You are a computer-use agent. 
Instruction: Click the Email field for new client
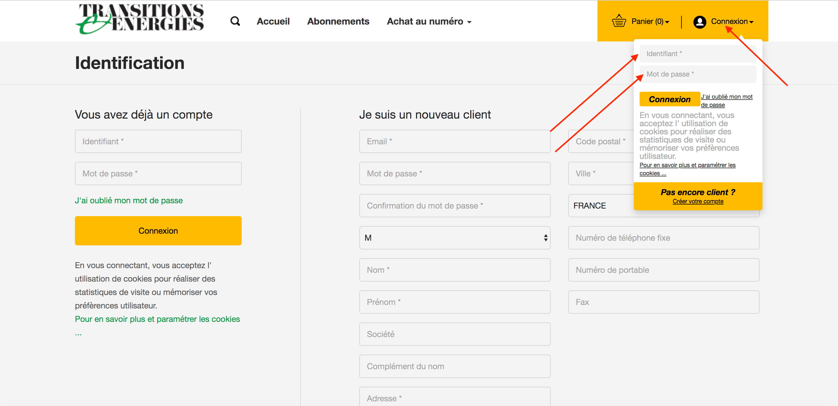tap(454, 142)
